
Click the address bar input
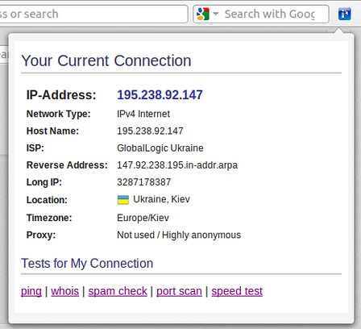point(93,14)
